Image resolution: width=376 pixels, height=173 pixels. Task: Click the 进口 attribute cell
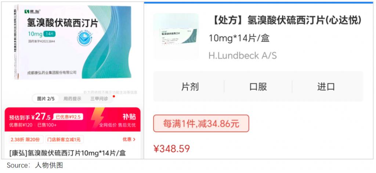pyautogui.click(x=326, y=87)
